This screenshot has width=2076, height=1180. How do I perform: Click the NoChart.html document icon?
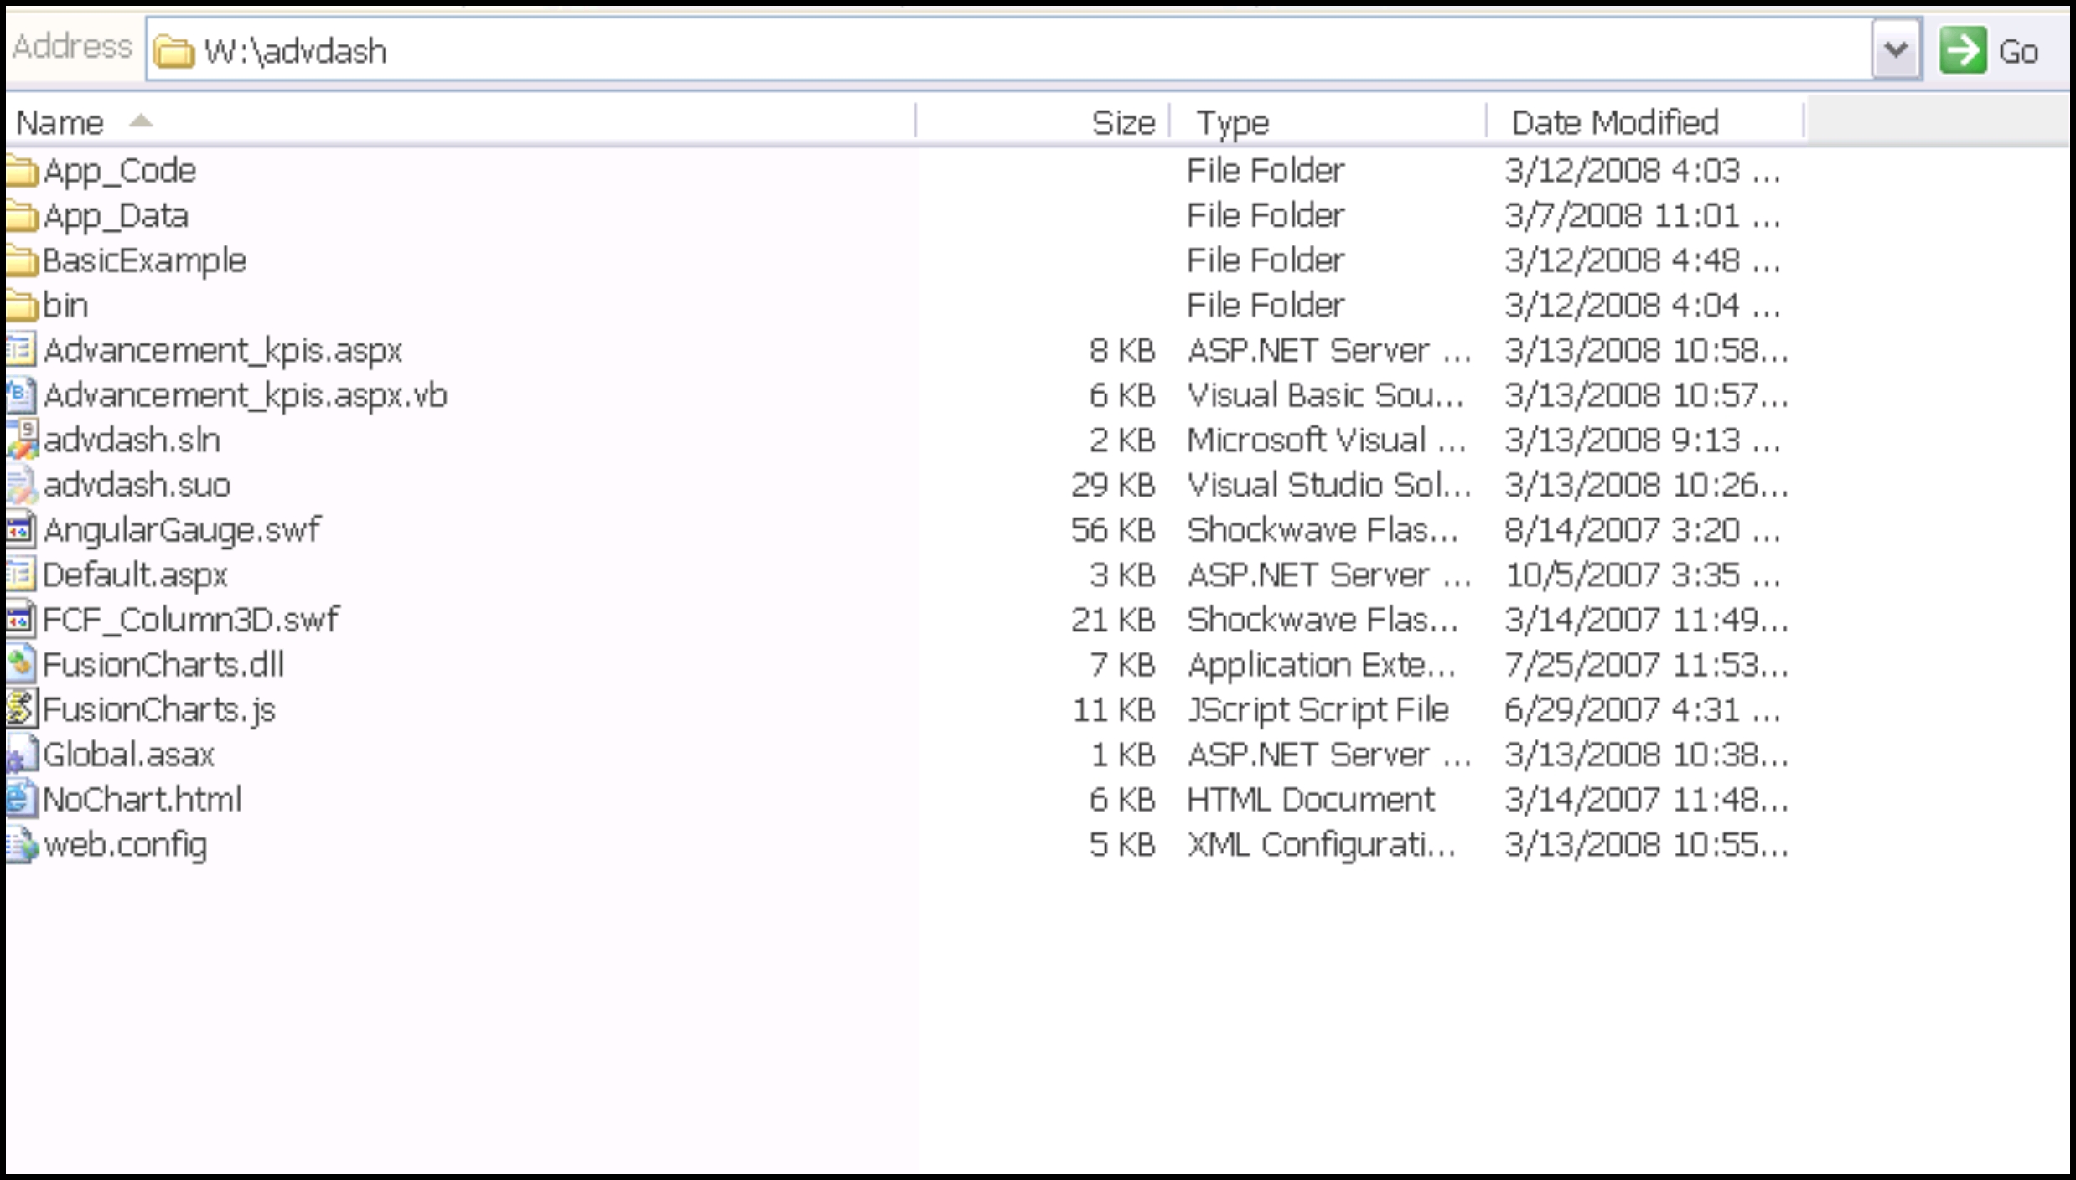22,800
